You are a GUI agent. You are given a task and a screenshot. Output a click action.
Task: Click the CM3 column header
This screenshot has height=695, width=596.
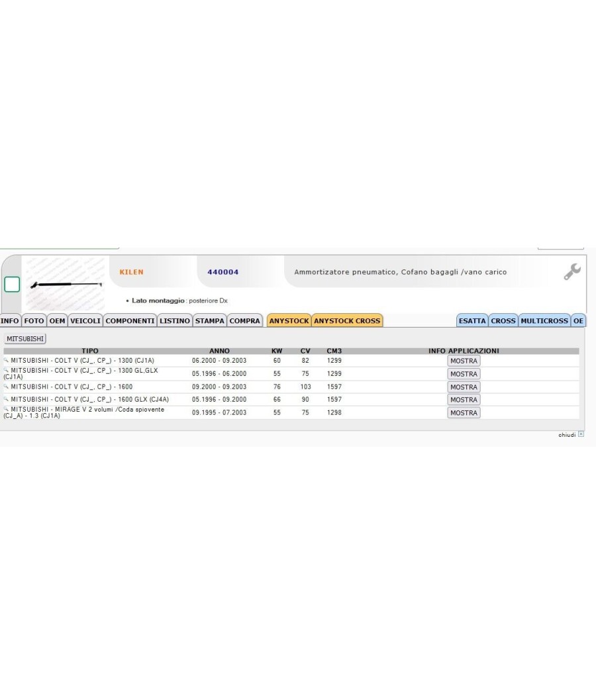pyautogui.click(x=334, y=351)
